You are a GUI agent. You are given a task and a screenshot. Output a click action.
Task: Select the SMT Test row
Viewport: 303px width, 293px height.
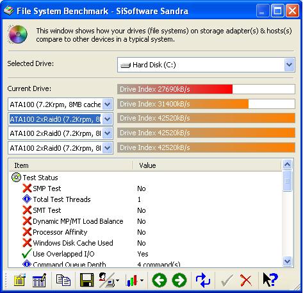click(x=145, y=210)
